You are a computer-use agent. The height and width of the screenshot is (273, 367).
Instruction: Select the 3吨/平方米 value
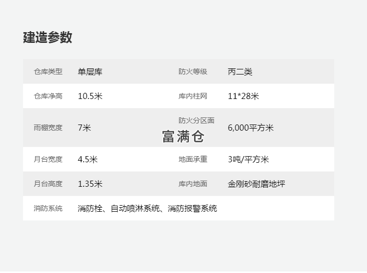(x=248, y=160)
